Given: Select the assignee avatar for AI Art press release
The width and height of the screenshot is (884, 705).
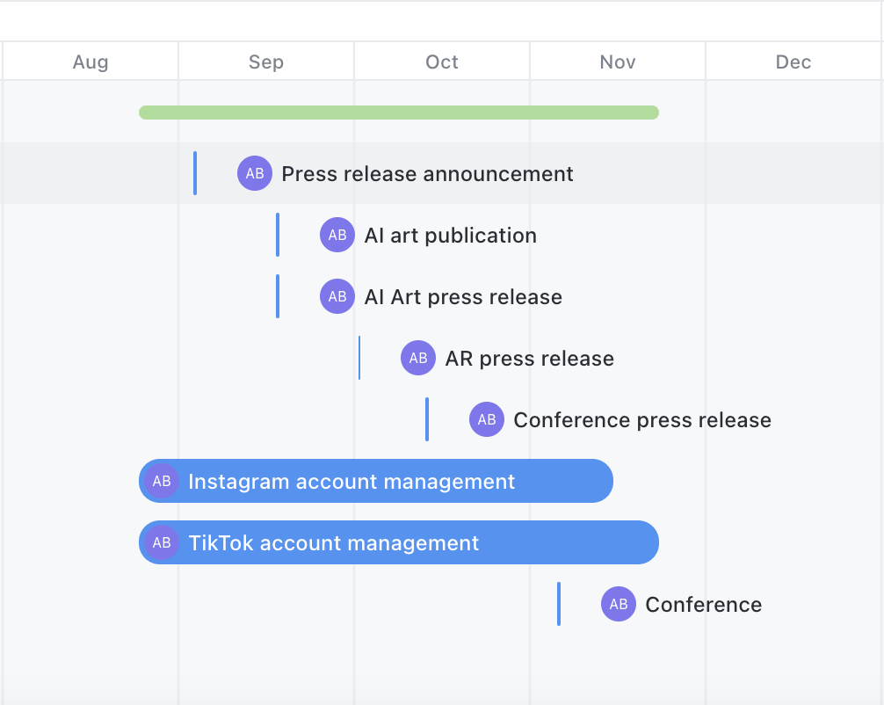Looking at the screenshot, I should (337, 296).
